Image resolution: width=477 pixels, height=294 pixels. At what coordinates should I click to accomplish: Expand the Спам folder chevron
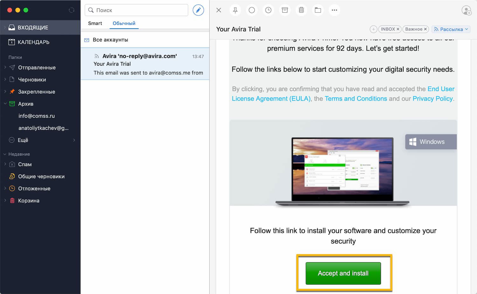[5, 164]
